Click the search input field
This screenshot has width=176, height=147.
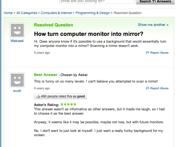click(97, 1)
